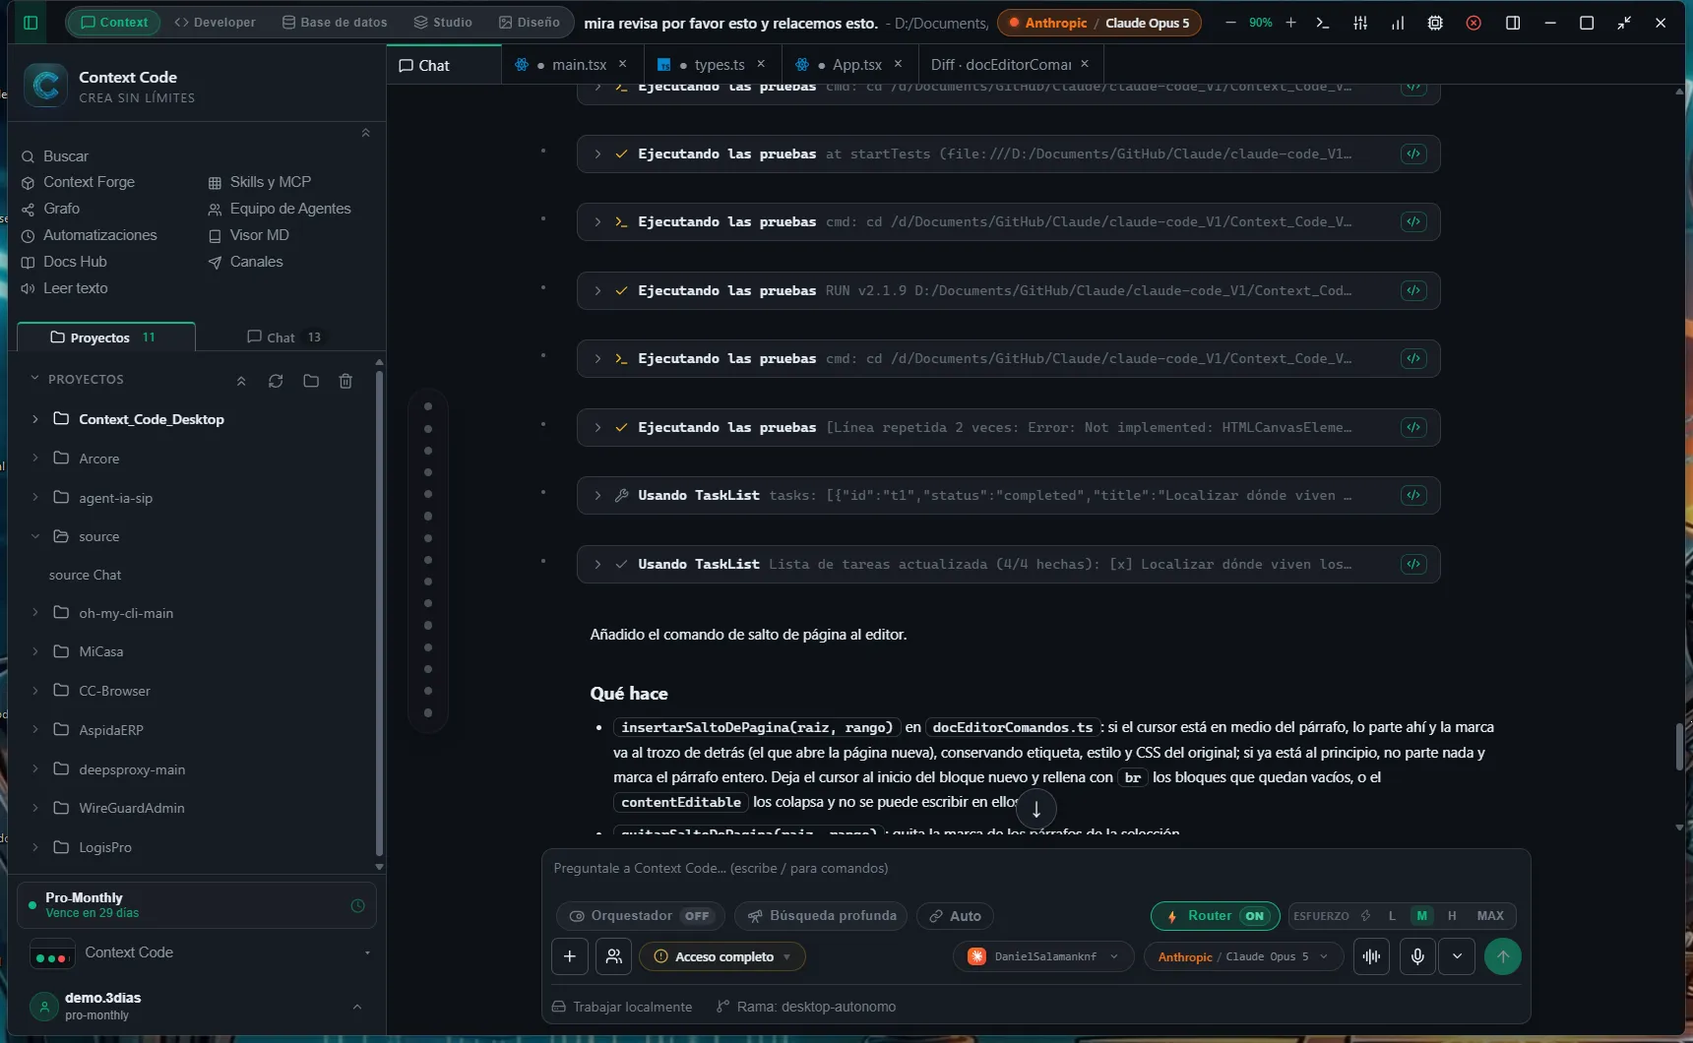The width and height of the screenshot is (1693, 1043).
Task: Open the Anthropic / Claude Opus 5 model dropdown in composer
Action: (1244, 956)
